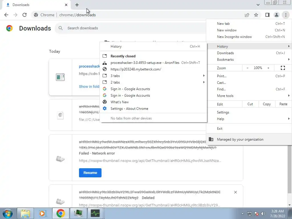Select New window menu entry
Viewport: 292px width, 219px height.
(x=249, y=30)
